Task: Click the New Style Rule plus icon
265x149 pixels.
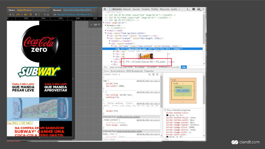Action: 149,74
